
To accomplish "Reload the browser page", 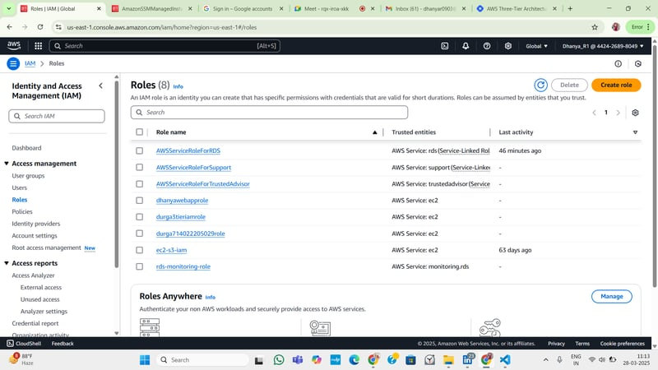I will tap(40, 27).
